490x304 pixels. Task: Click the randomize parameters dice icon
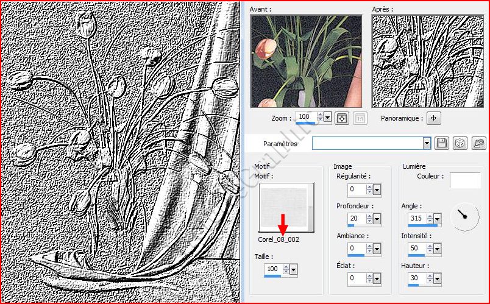[460, 143]
